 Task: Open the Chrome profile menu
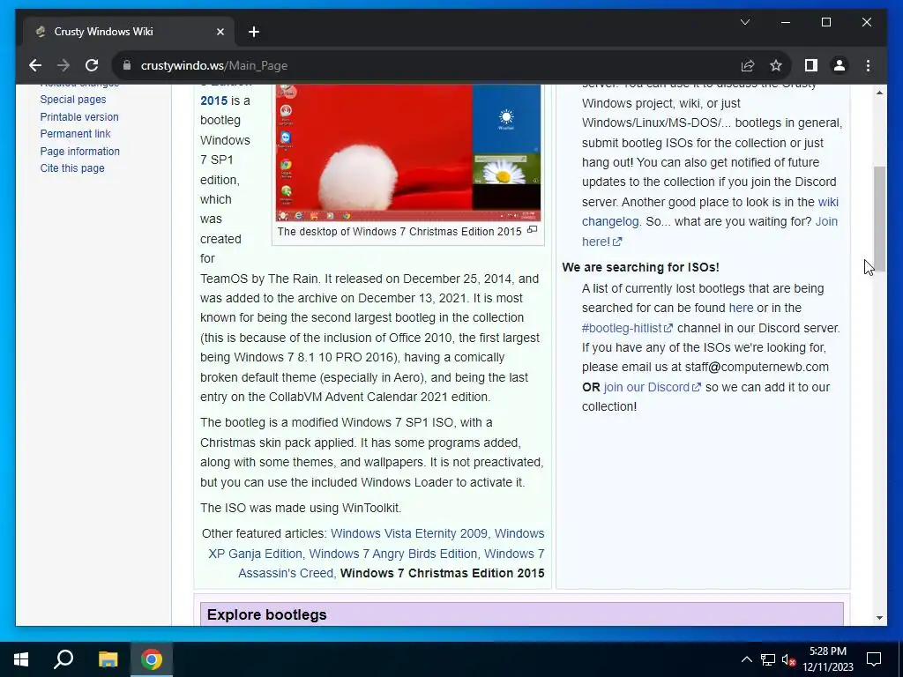[840, 65]
